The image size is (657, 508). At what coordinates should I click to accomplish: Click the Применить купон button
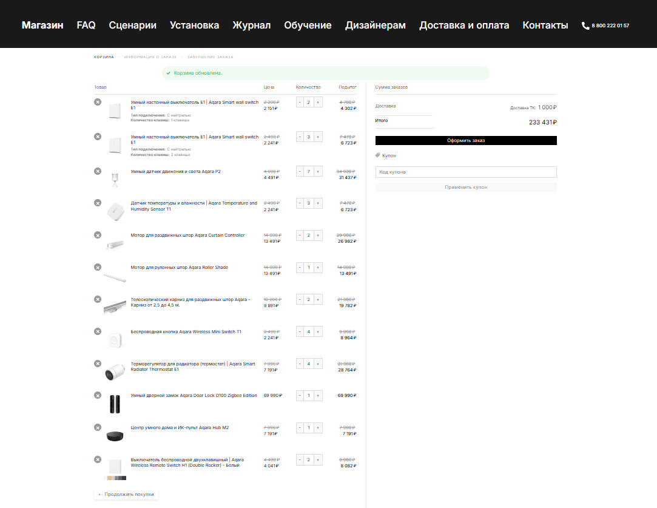pyautogui.click(x=466, y=188)
